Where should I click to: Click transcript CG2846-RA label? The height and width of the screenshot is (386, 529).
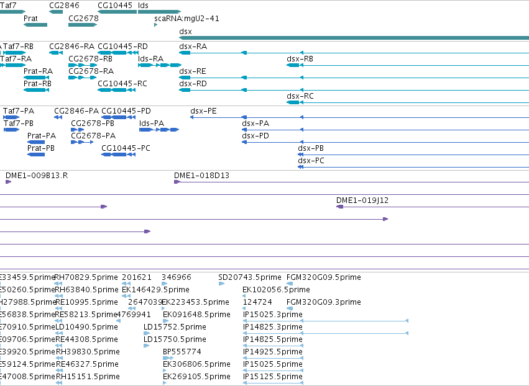point(72,47)
